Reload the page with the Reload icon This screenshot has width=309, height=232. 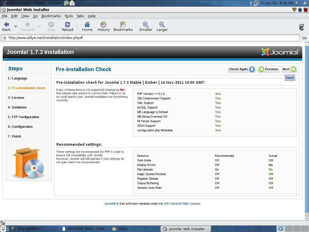[67, 27]
